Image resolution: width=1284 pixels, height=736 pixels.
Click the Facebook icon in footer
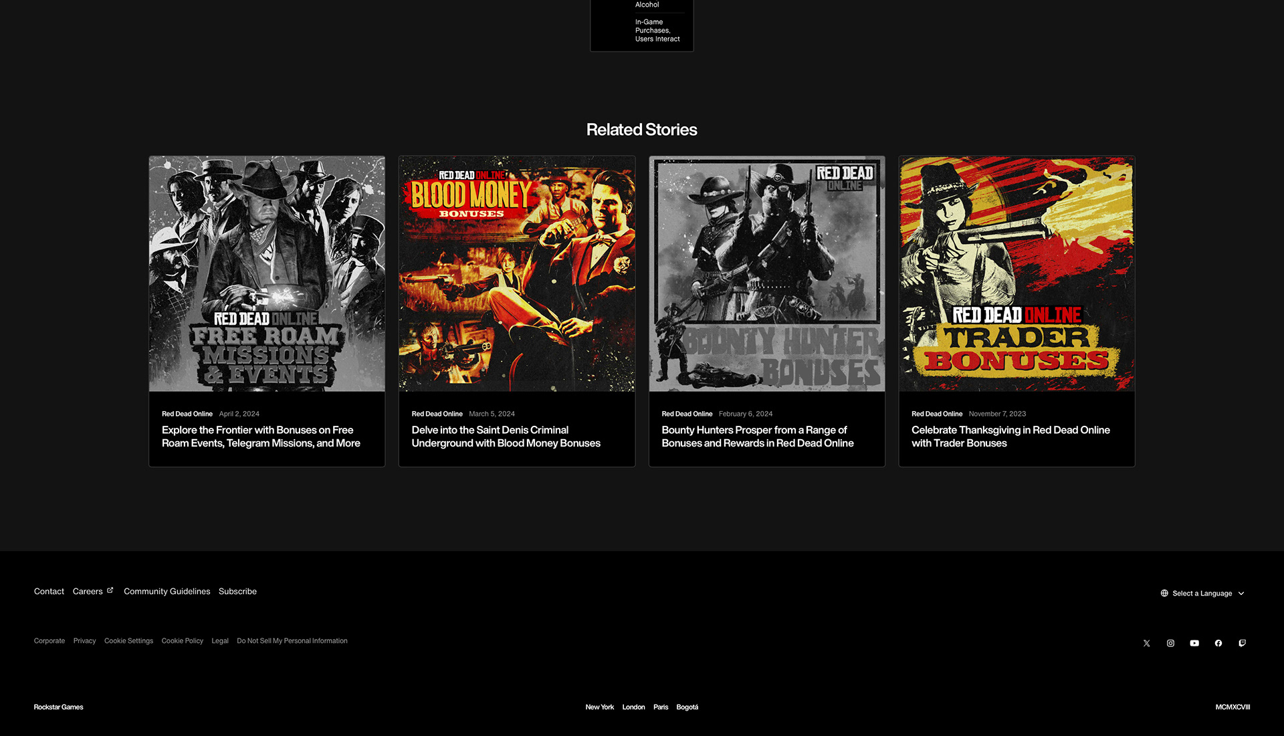coord(1218,643)
